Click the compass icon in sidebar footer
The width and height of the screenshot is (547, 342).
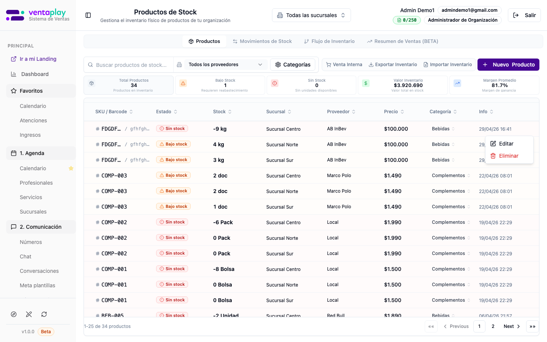[x=14, y=314]
